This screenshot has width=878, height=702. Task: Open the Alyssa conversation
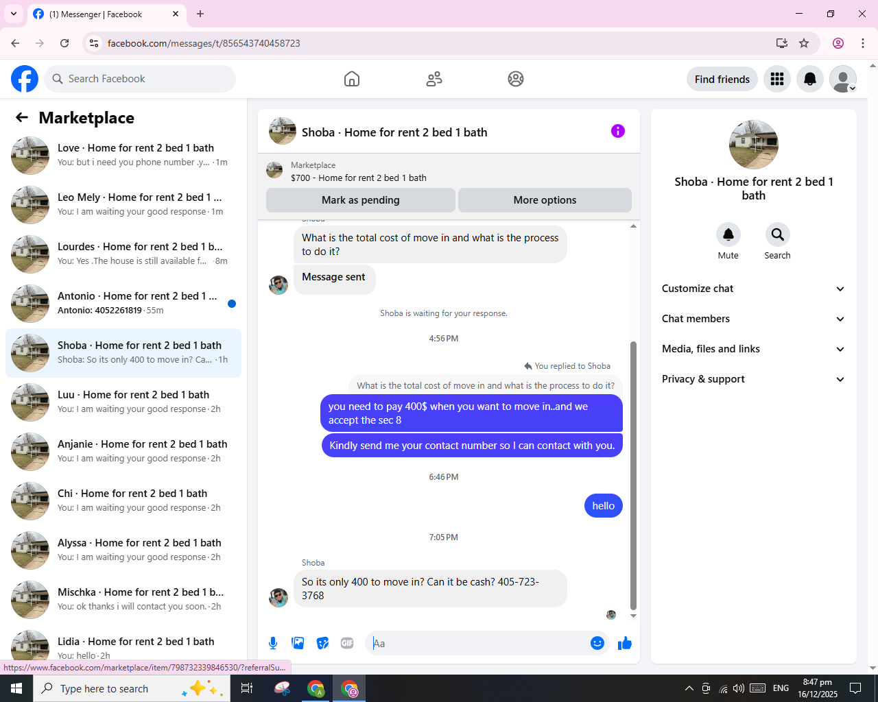coord(123,550)
